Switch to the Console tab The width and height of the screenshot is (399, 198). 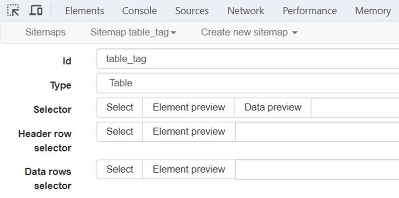coord(139,11)
